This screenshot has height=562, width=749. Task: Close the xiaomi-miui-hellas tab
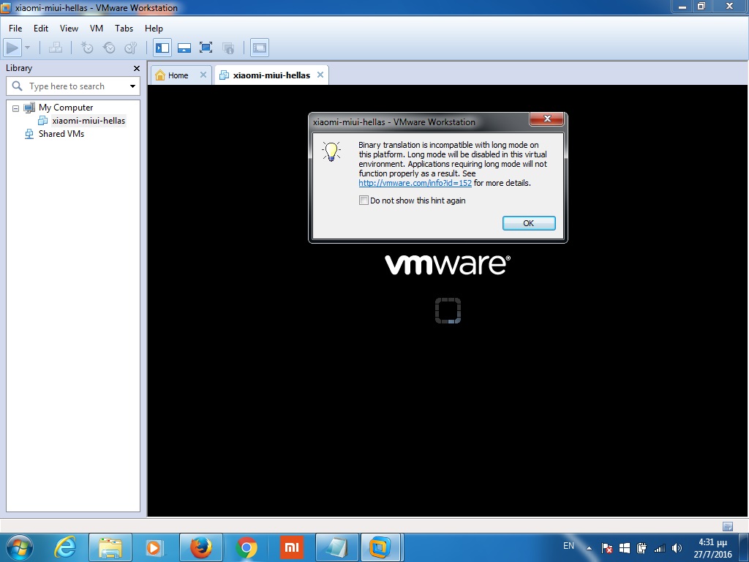coord(320,75)
